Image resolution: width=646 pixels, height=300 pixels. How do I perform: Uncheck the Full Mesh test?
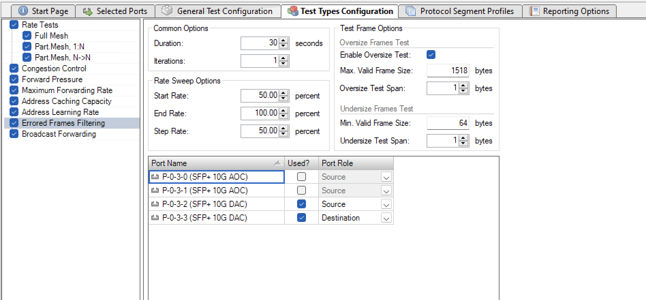27,35
